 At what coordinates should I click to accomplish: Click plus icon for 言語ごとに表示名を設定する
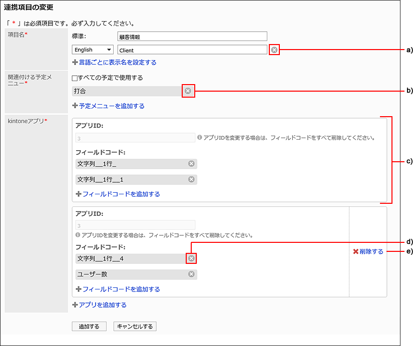(x=75, y=63)
